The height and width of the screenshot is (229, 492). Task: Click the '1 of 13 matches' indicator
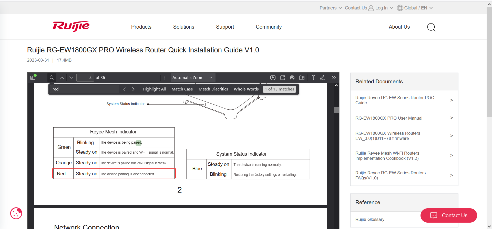[x=279, y=89]
